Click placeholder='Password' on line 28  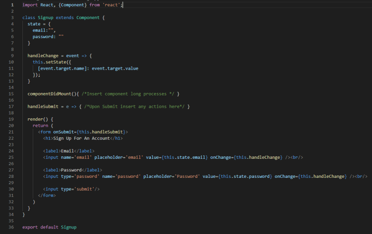pyautogui.click(x=172, y=177)
